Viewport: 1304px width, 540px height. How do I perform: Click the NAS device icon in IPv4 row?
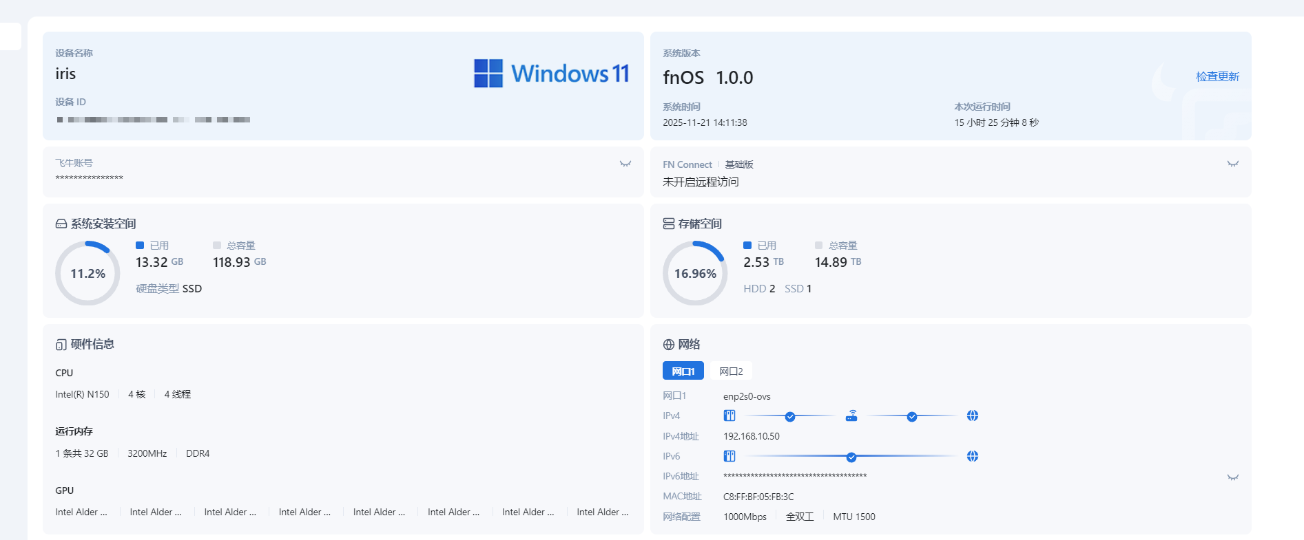point(729,415)
